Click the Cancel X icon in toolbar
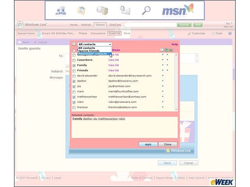This screenshot has height=187, width=250. pyautogui.click(x=35, y=42)
